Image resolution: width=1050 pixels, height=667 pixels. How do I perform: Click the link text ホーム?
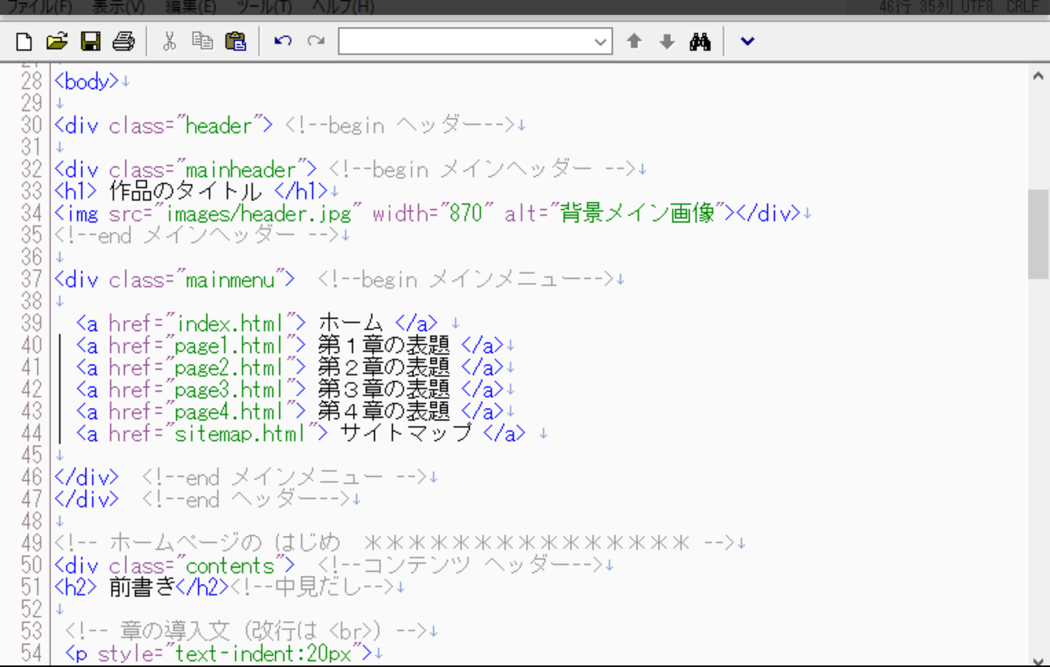(350, 324)
